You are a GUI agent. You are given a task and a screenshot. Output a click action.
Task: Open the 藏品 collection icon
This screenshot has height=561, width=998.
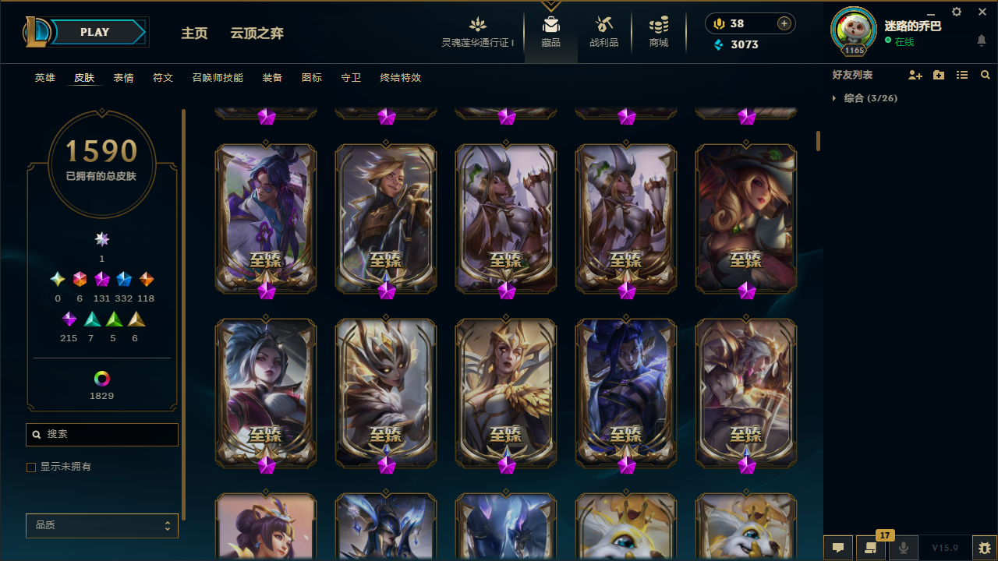(x=551, y=24)
